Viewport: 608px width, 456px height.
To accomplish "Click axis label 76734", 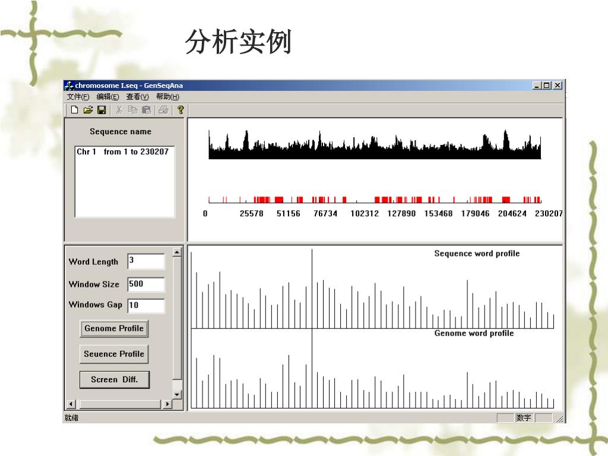I will [x=325, y=214].
